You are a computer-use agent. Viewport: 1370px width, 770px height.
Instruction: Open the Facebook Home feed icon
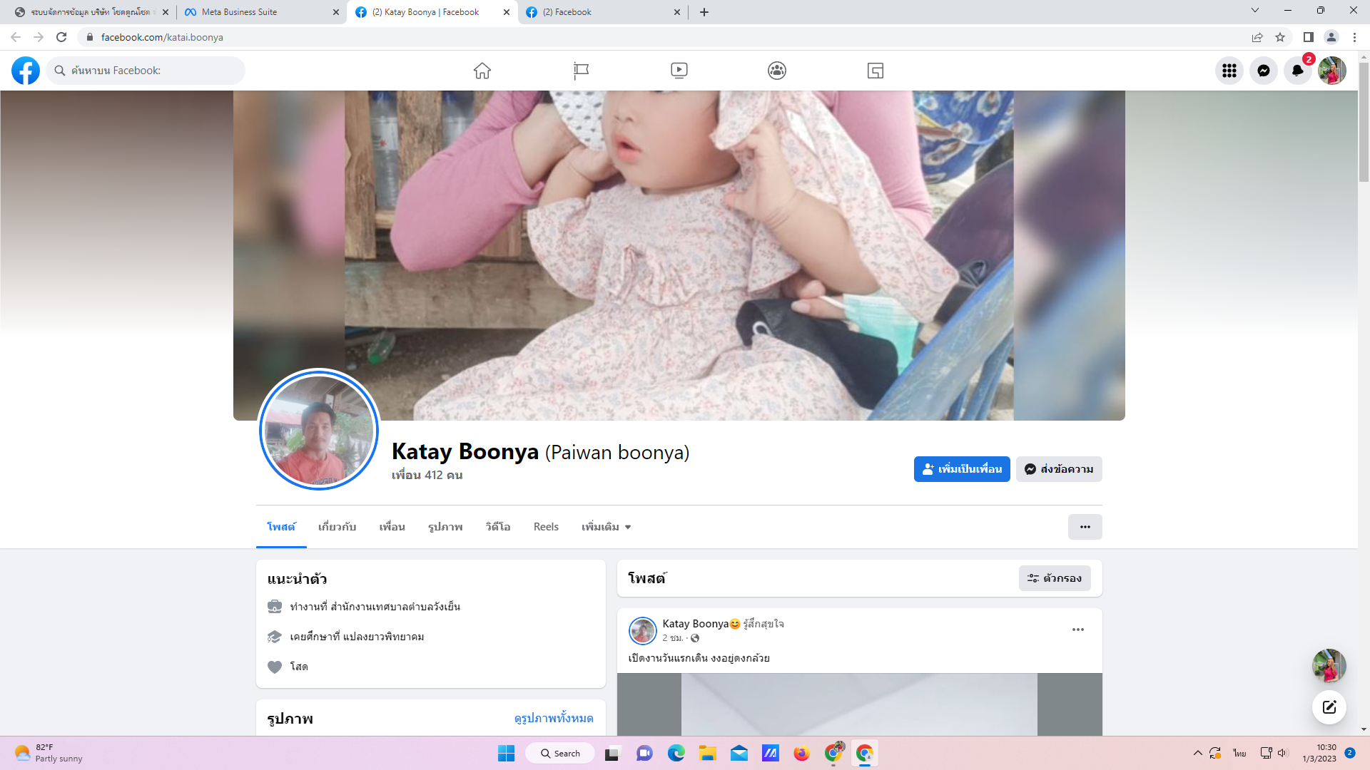tap(482, 71)
